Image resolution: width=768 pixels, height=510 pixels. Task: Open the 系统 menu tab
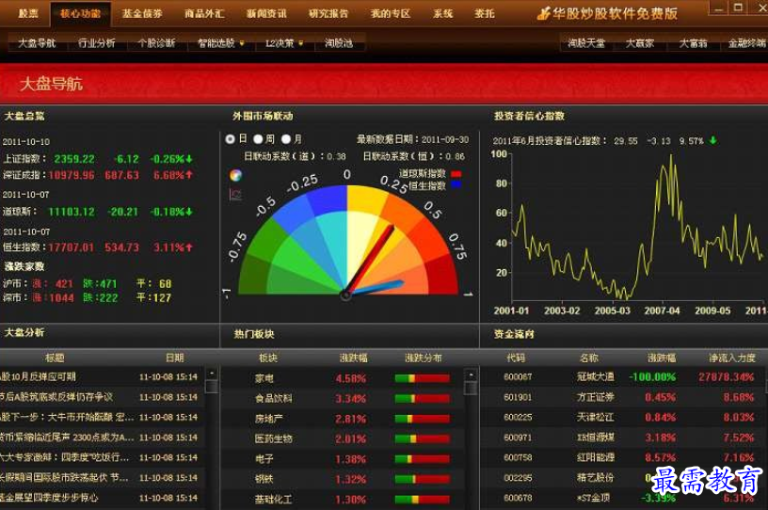pyautogui.click(x=442, y=13)
